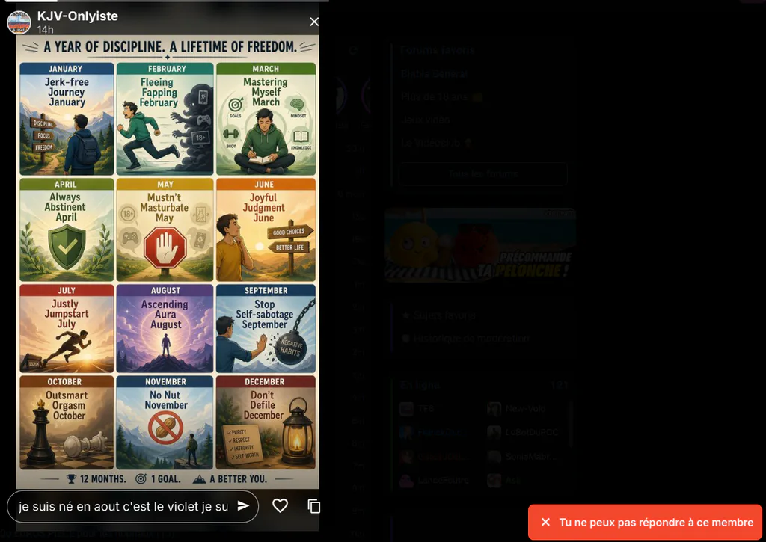
Task: Focus the story reply text field
Action: [x=124, y=506]
